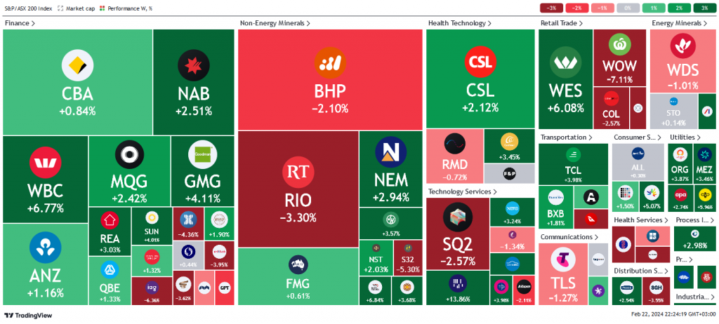Expand the Non-Energy Minerals sector
Viewport: 719px width, 324px height.
click(275, 23)
